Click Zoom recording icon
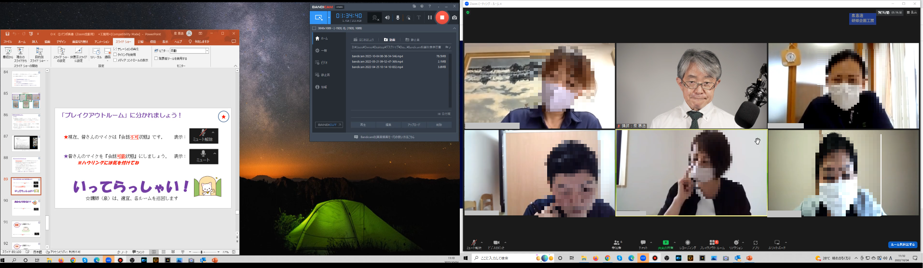923x268 pixels. click(x=688, y=244)
